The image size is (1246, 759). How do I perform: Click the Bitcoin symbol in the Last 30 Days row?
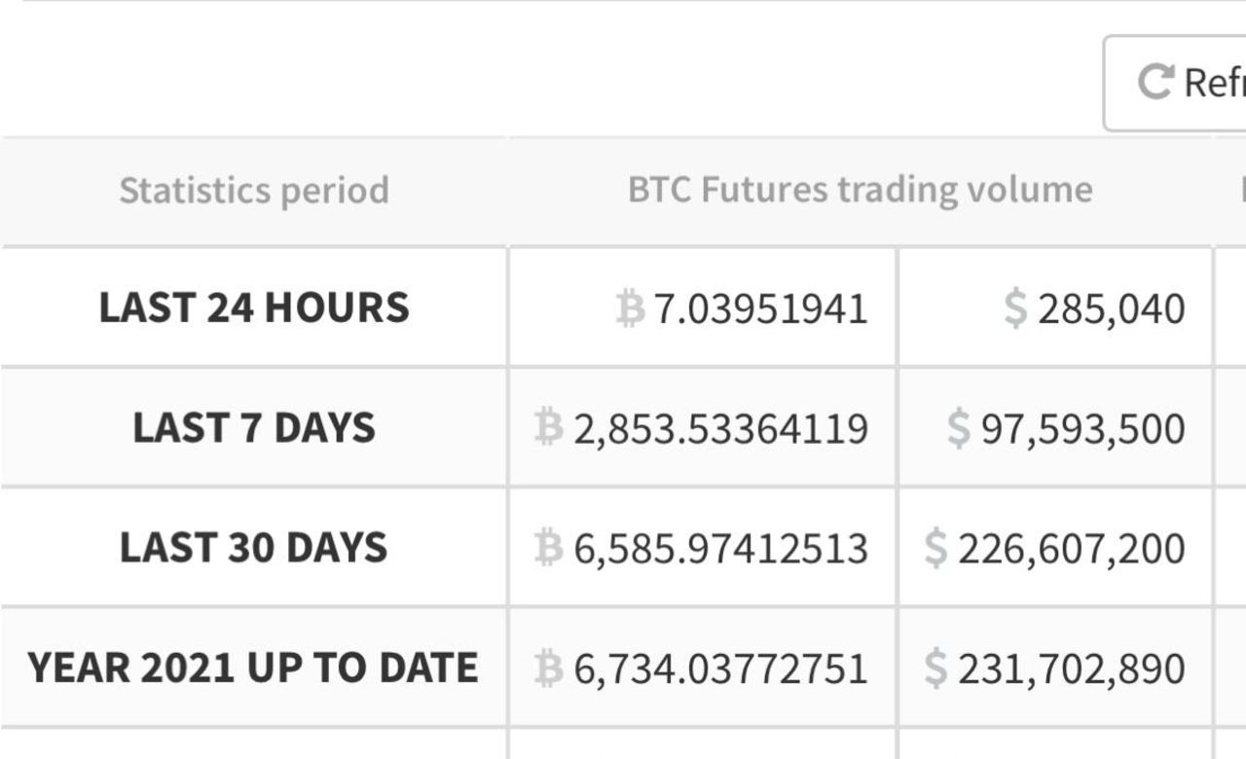pyautogui.click(x=549, y=549)
